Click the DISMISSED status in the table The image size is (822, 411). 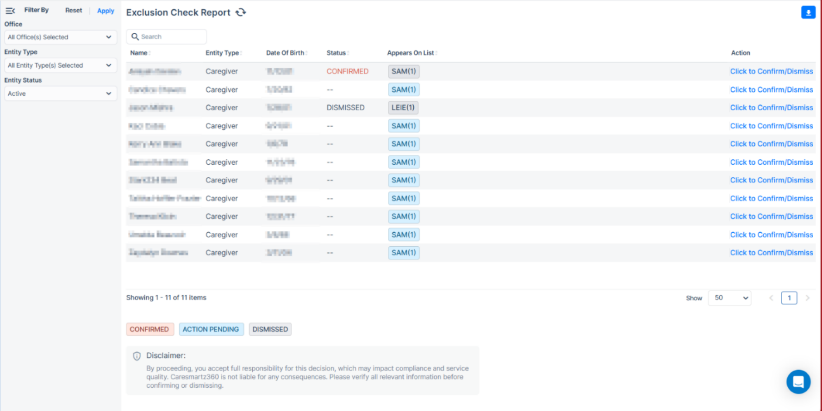pos(346,107)
